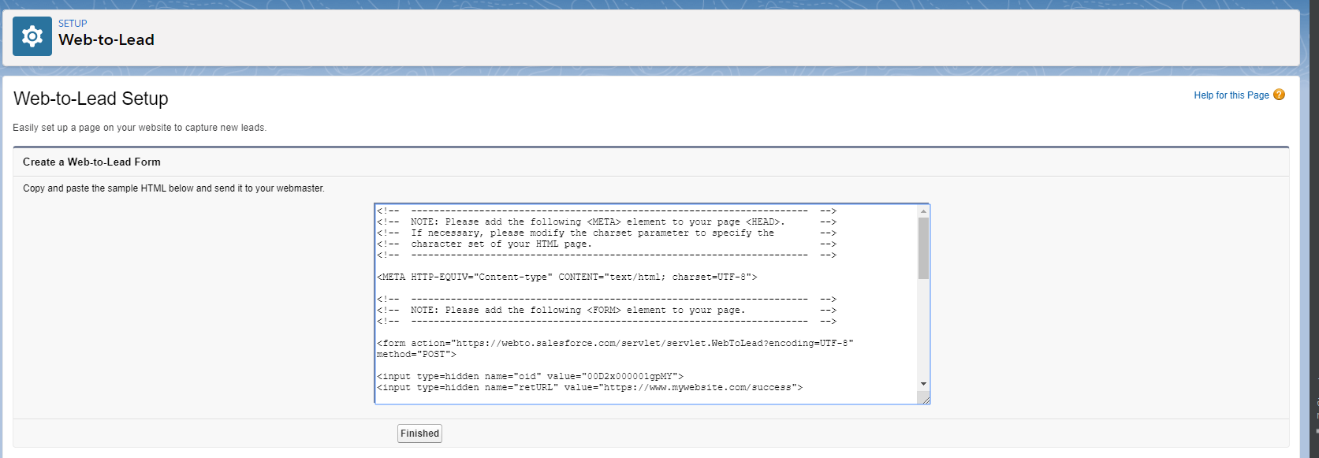Viewport: 1319px width, 458px height.
Task: Click the textarea resize handle corner
Action: coord(926,400)
